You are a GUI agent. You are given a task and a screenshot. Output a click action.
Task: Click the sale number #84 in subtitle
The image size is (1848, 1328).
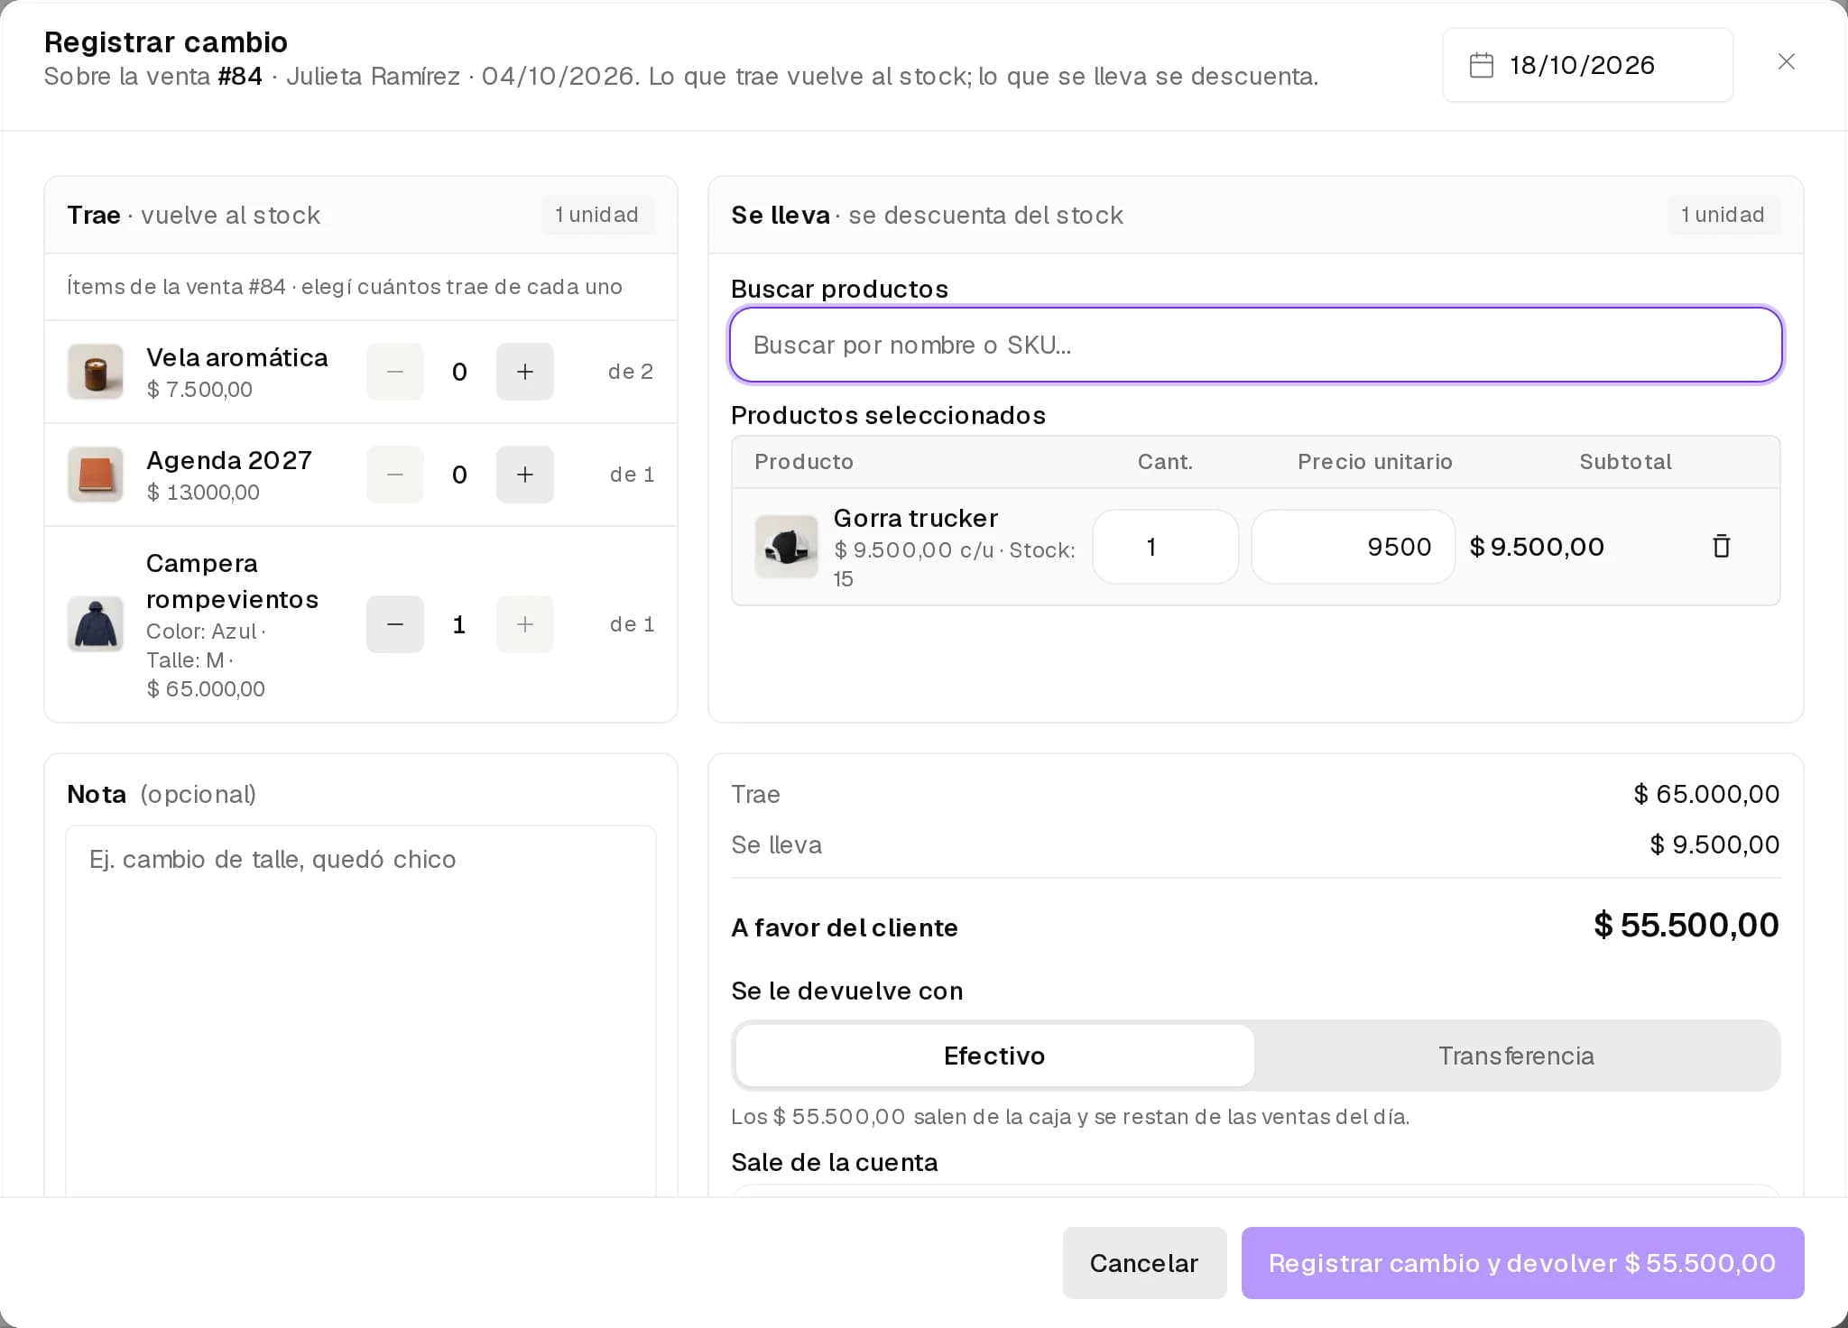tap(240, 76)
